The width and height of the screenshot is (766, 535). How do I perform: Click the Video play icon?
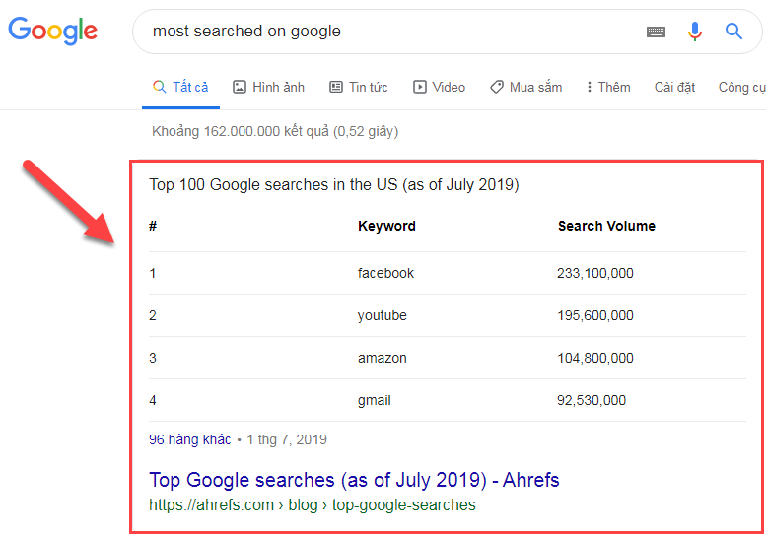(x=420, y=87)
